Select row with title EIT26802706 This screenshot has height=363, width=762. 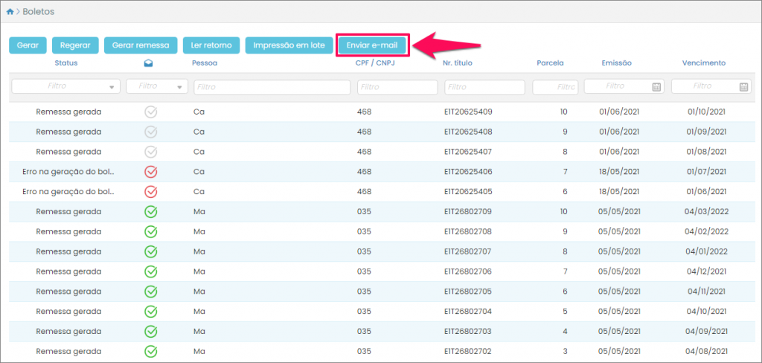pyautogui.click(x=468, y=271)
